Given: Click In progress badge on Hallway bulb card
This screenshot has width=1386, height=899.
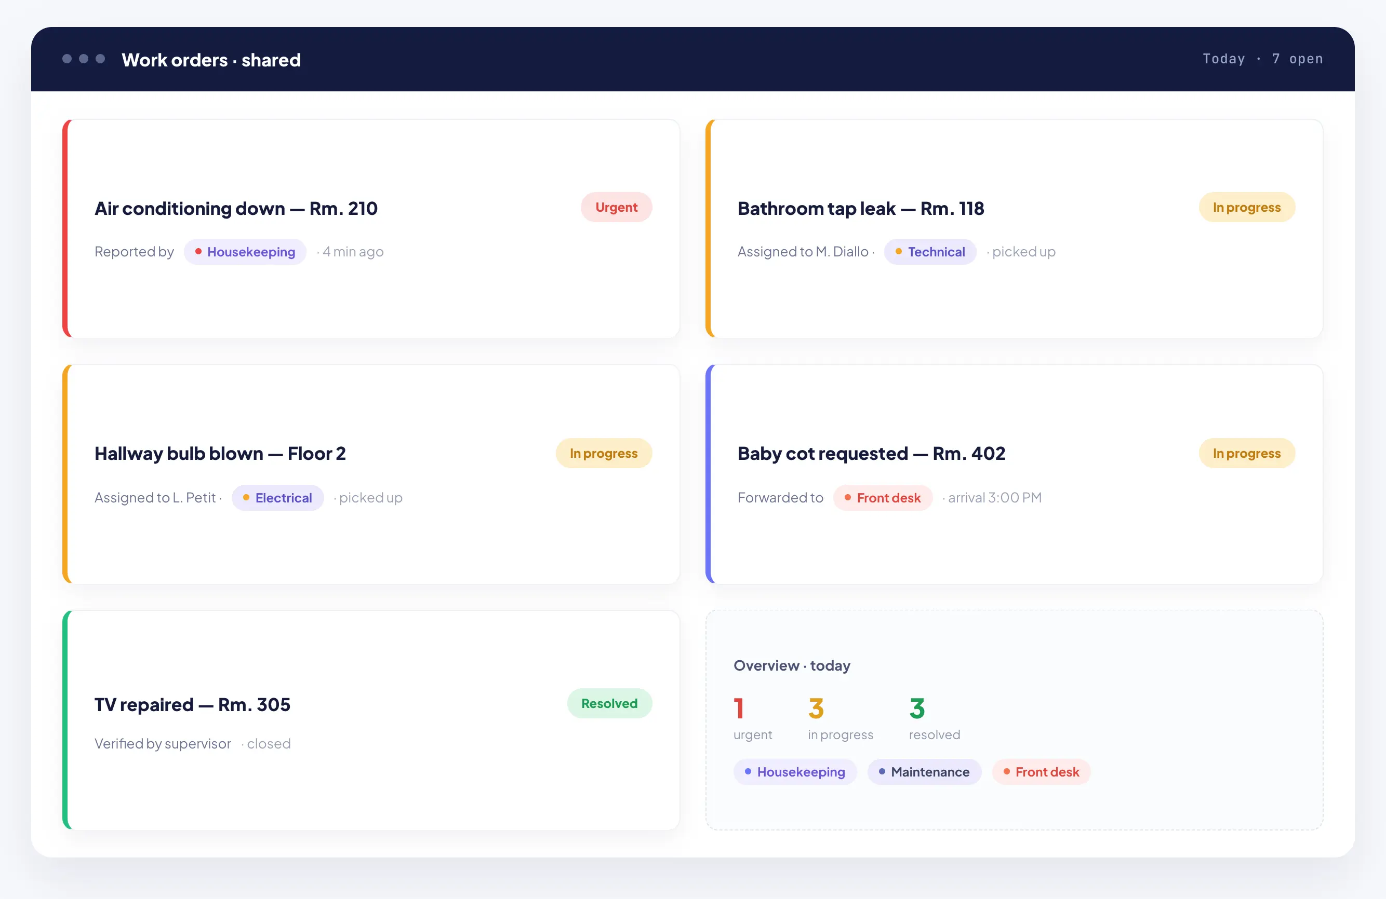Looking at the screenshot, I should (604, 453).
